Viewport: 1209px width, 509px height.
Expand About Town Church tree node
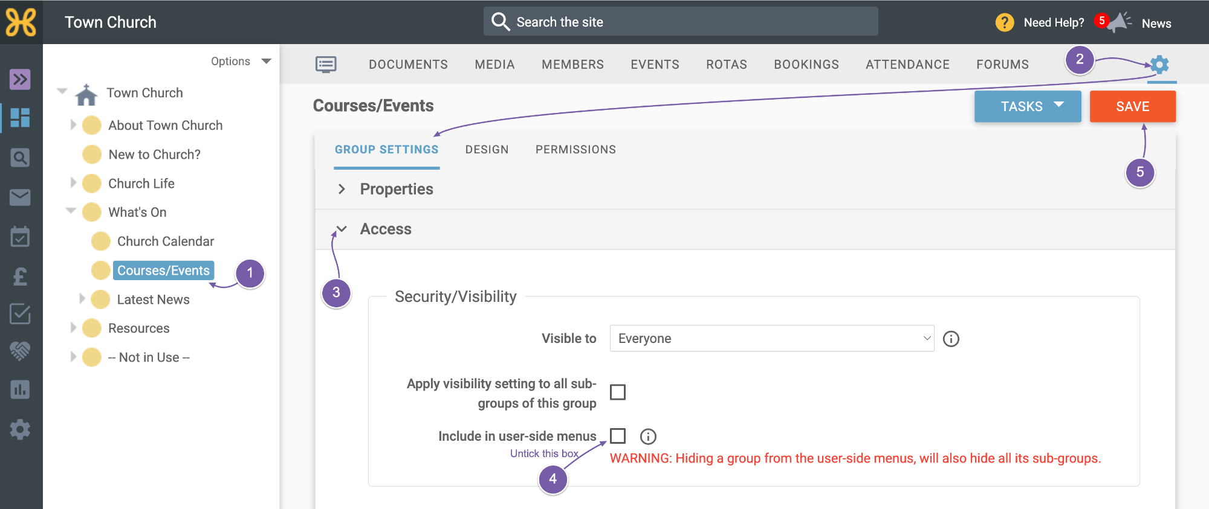tap(74, 125)
